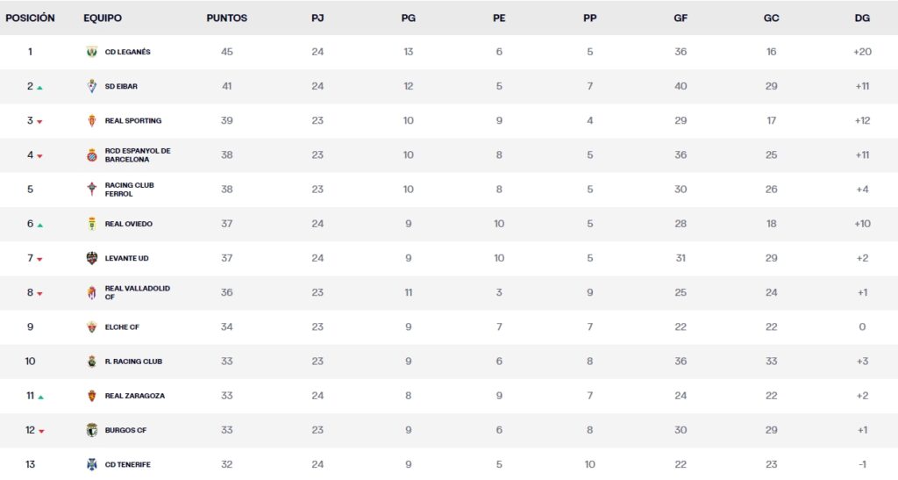Click the Real Valladolid CF crest

pyautogui.click(x=91, y=292)
